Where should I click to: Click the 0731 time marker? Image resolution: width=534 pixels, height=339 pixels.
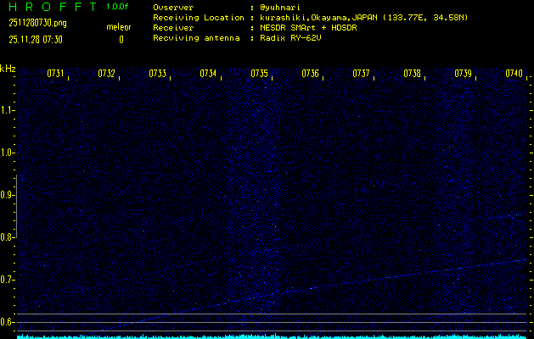click(x=55, y=75)
